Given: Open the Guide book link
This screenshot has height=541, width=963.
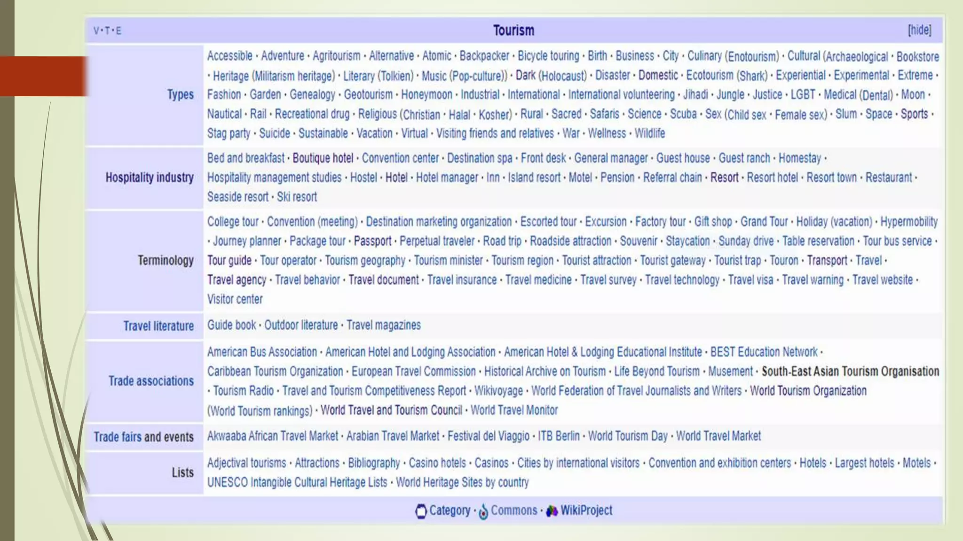Looking at the screenshot, I should [231, 325].
